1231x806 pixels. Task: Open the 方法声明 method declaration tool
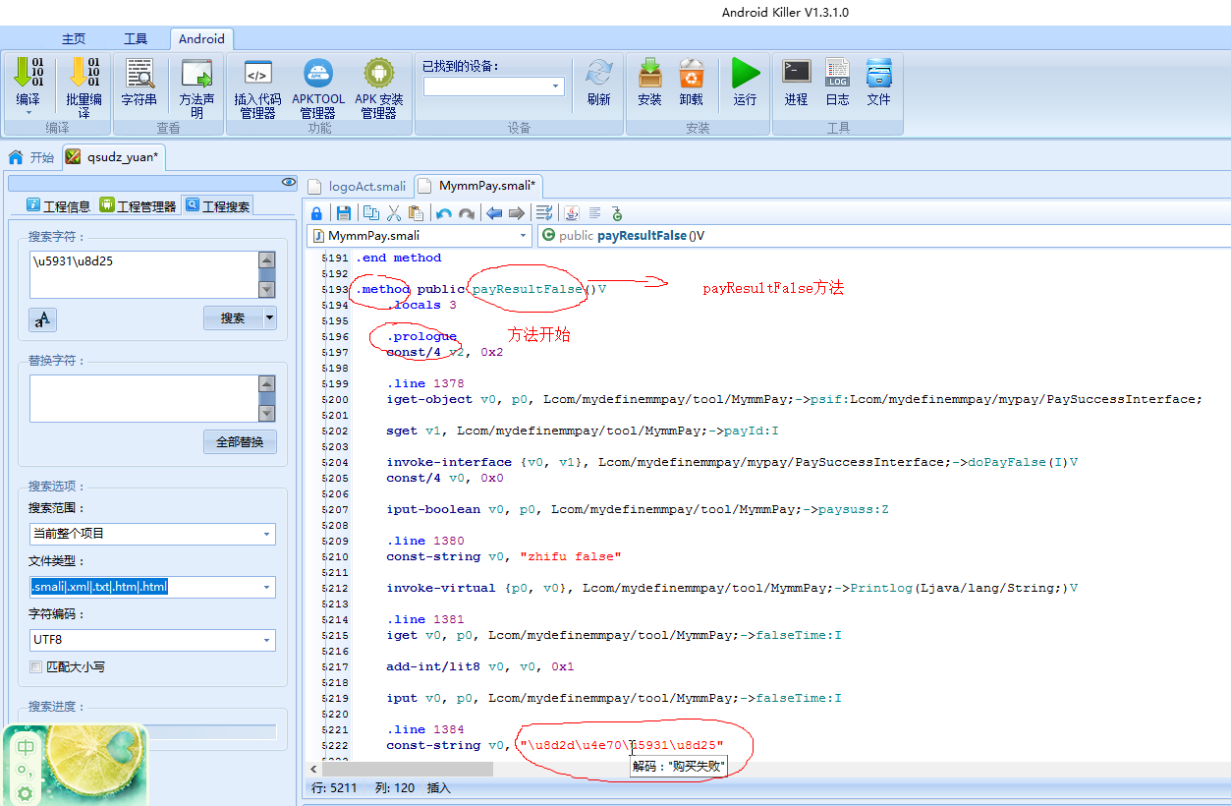[x=196, y=73]
